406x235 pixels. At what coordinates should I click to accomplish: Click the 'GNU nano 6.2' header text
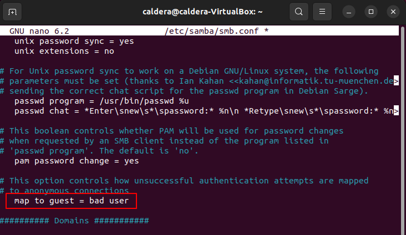tap(39, 31)
